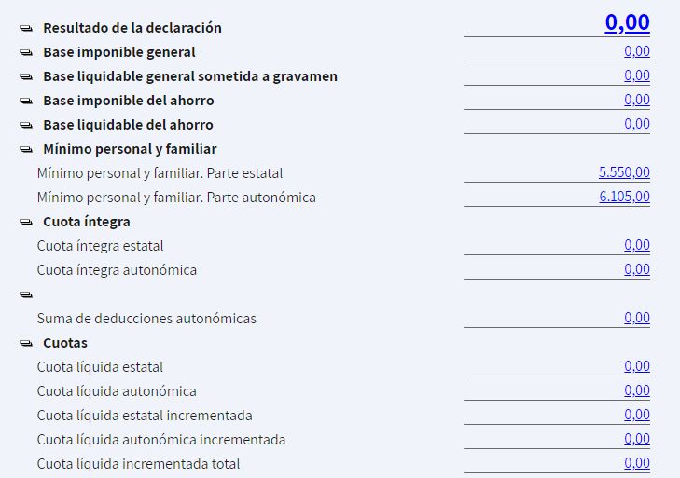Open the Cuota íntegra autonómica amount
Screen dimensions: 680x478
coord(637,269)
